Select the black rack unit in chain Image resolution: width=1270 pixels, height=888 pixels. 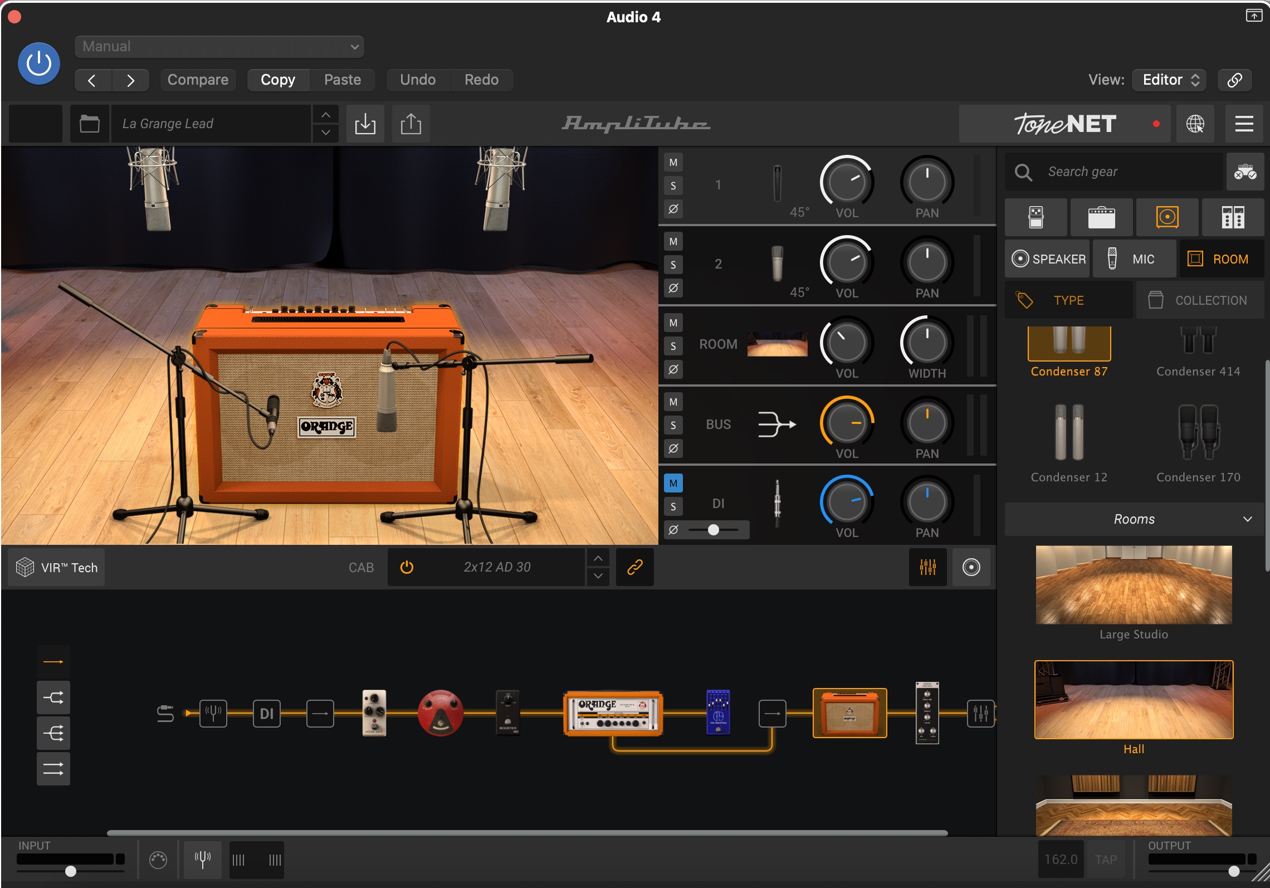click(927, 713)
